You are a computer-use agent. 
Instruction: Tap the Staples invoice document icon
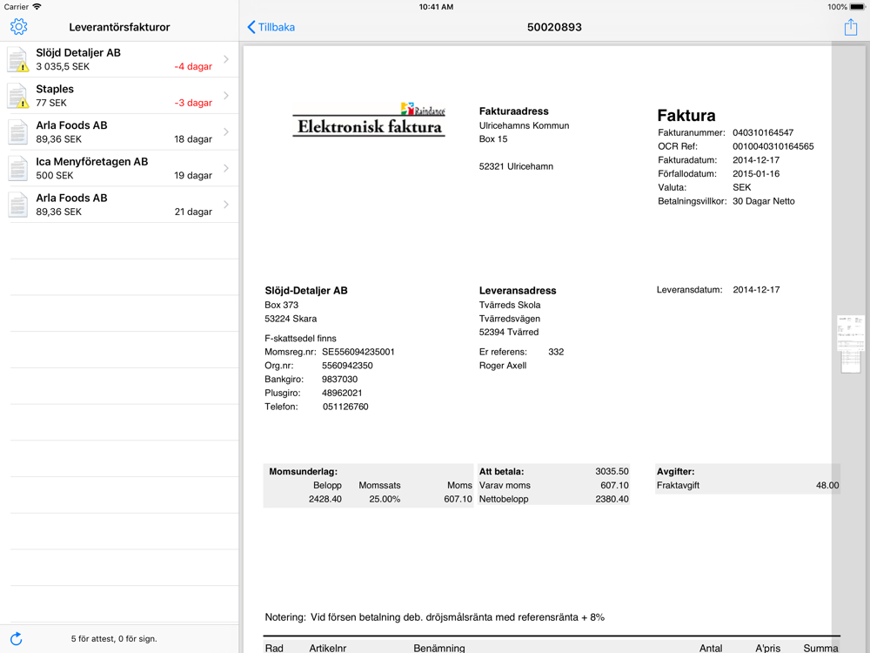pos(18,96)
